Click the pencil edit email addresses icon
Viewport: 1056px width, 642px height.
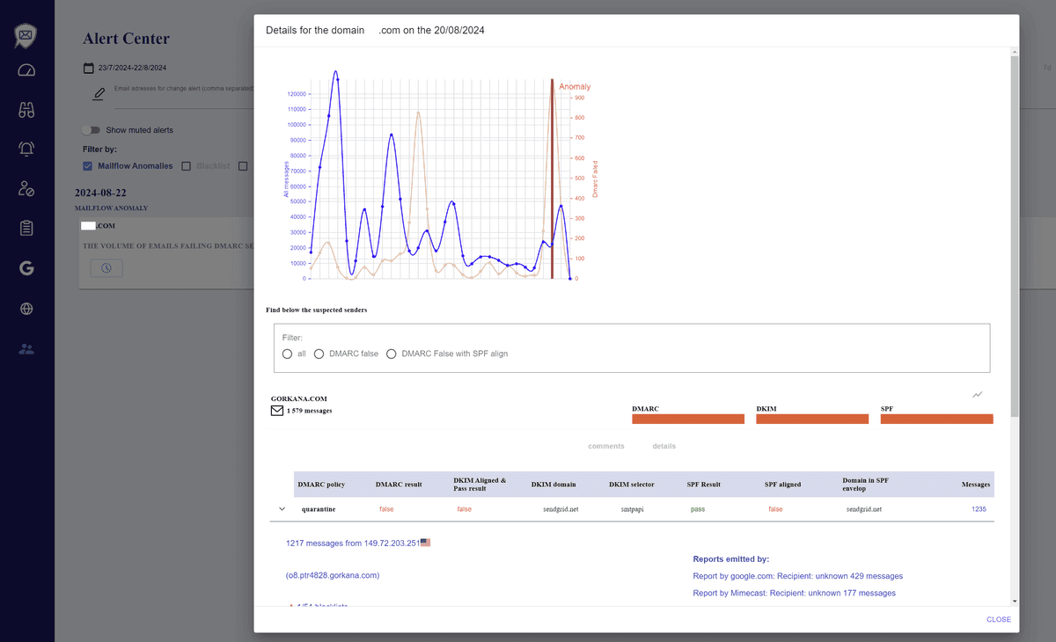tap(99, 93)
